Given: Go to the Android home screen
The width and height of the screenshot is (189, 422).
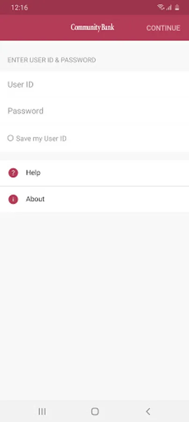Looking at the screenshot, I should pos(95,411).
